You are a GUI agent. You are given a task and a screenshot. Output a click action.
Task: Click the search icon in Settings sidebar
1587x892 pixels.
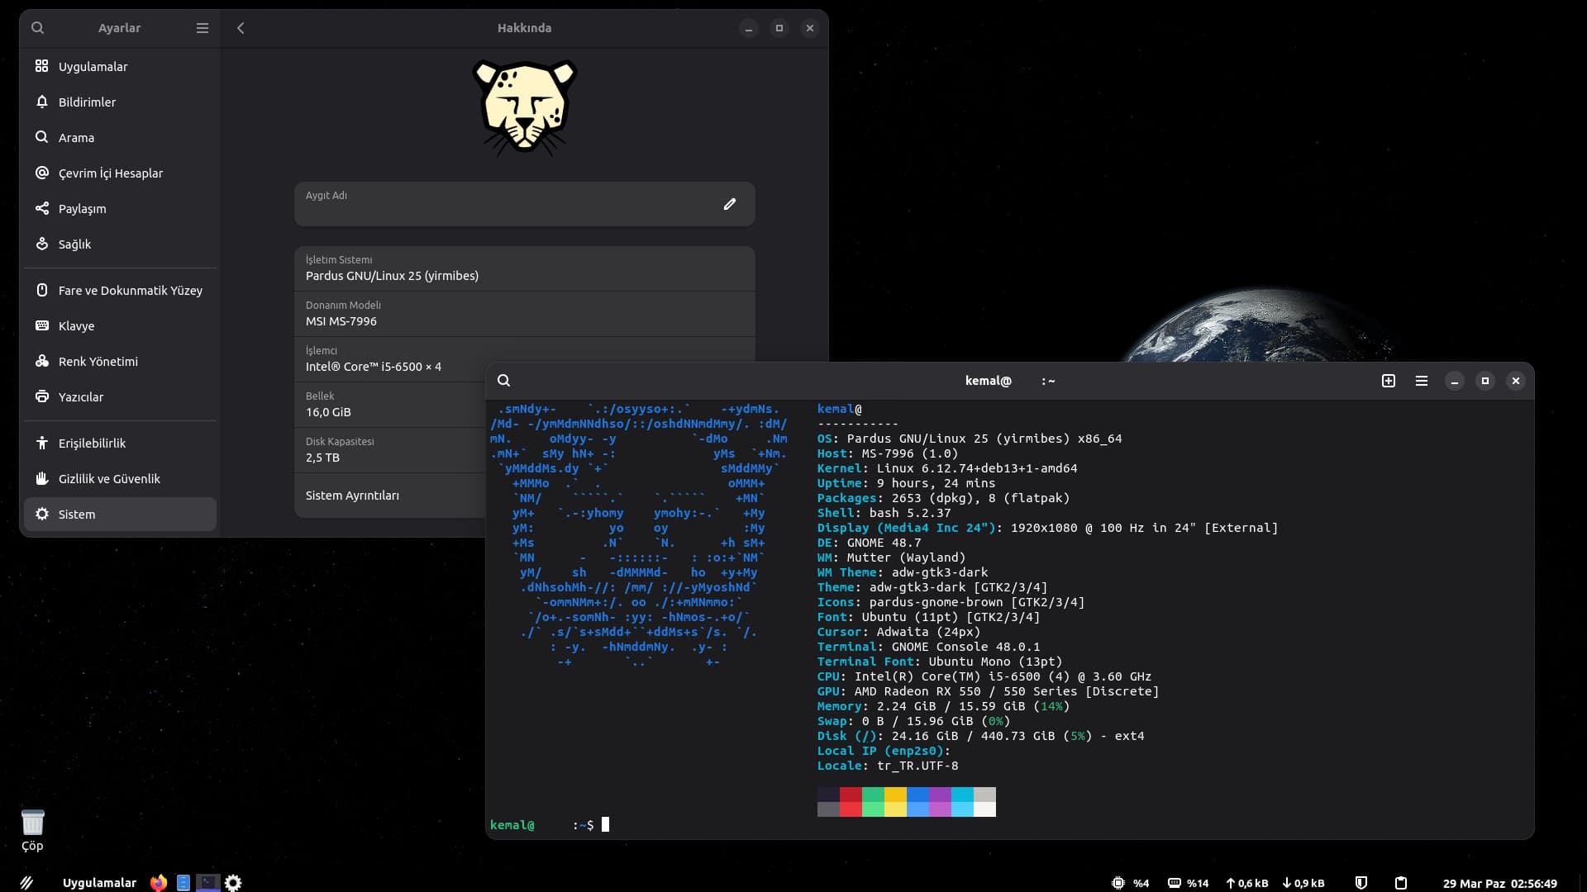pos(37,28)
